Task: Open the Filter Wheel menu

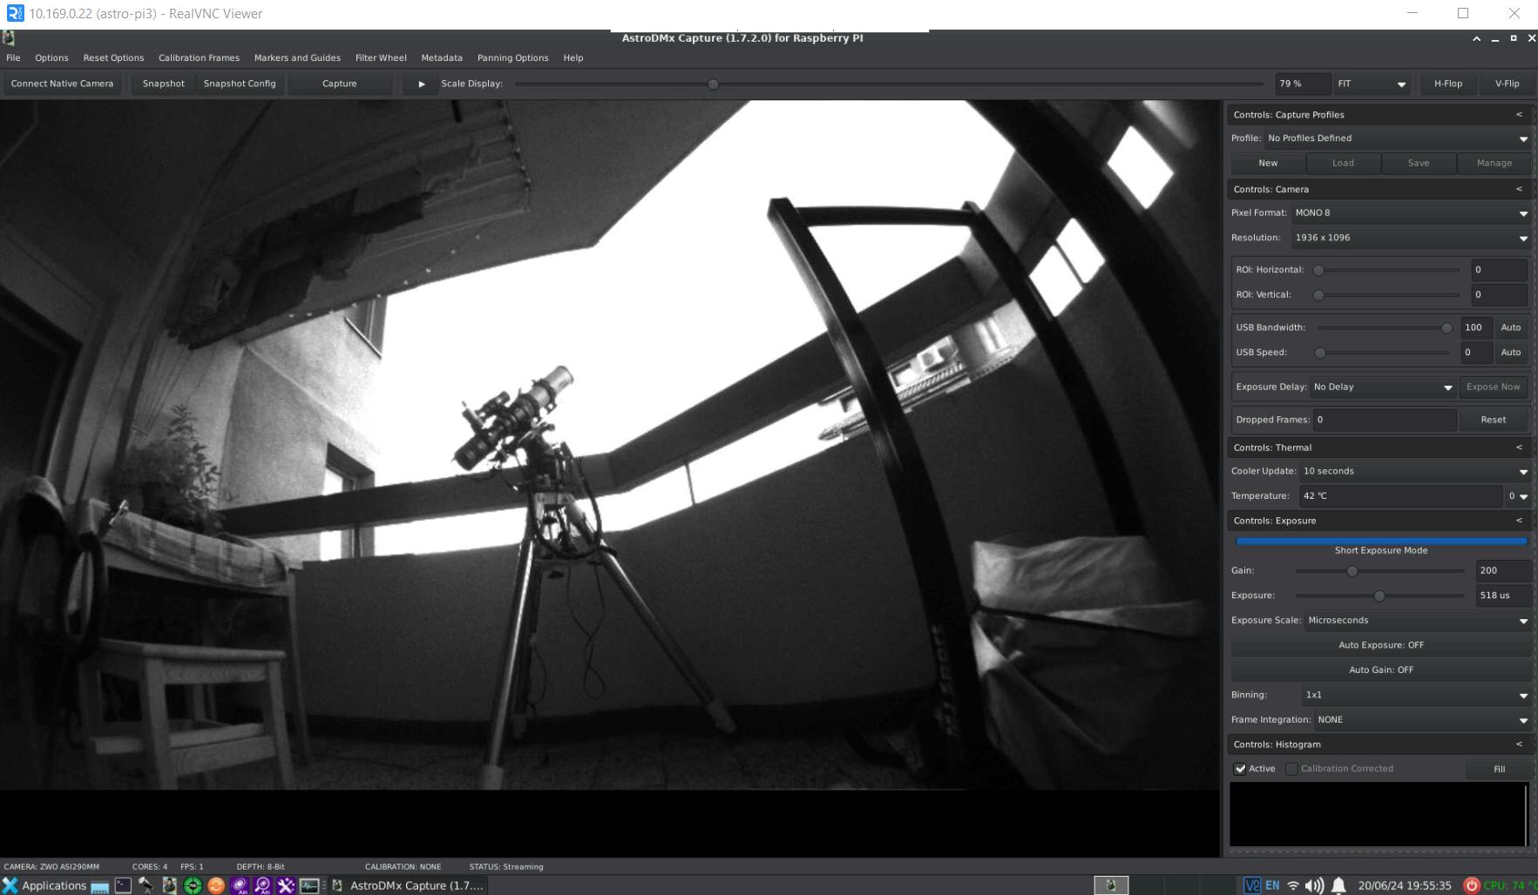Action: coord(381,58)
